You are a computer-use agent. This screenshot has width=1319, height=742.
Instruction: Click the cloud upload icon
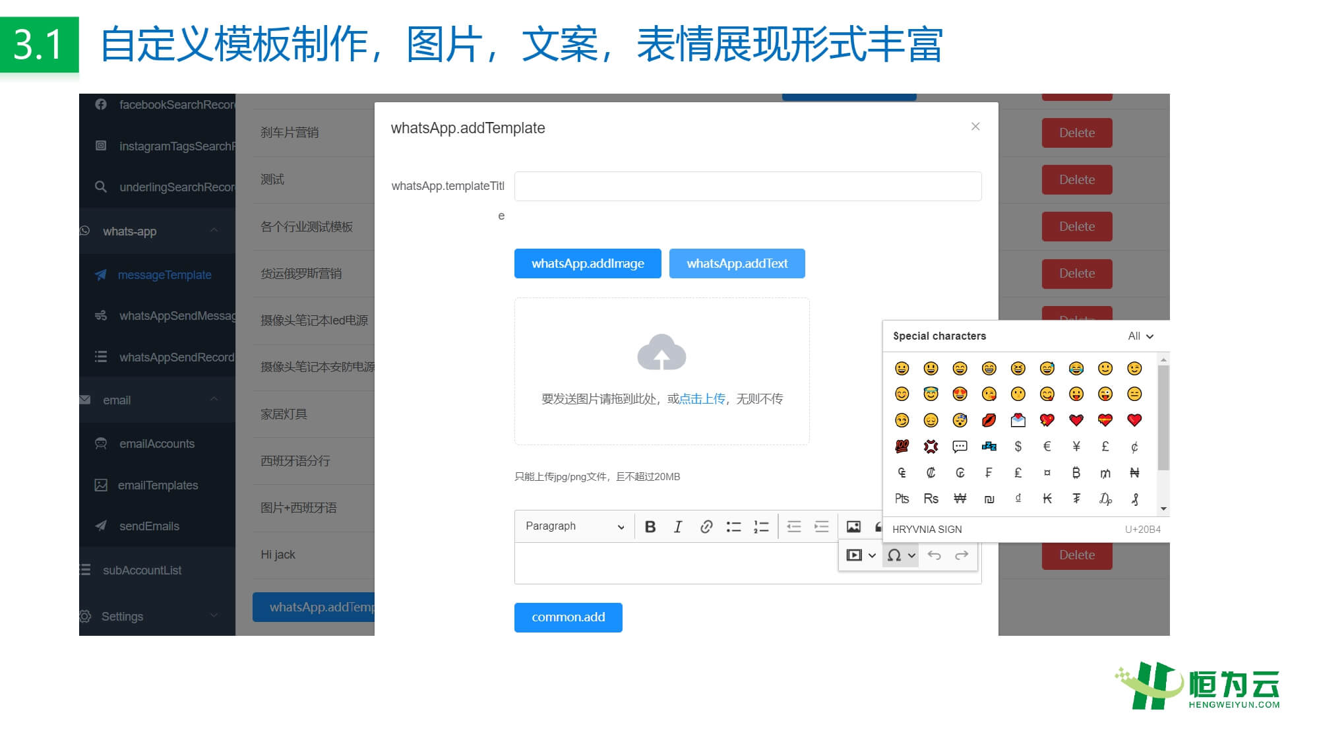click(661, 352)
